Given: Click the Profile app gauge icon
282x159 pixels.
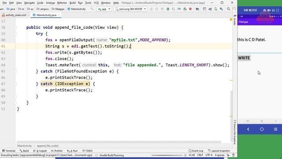Looking at the screenshot, I should (179, 9).
